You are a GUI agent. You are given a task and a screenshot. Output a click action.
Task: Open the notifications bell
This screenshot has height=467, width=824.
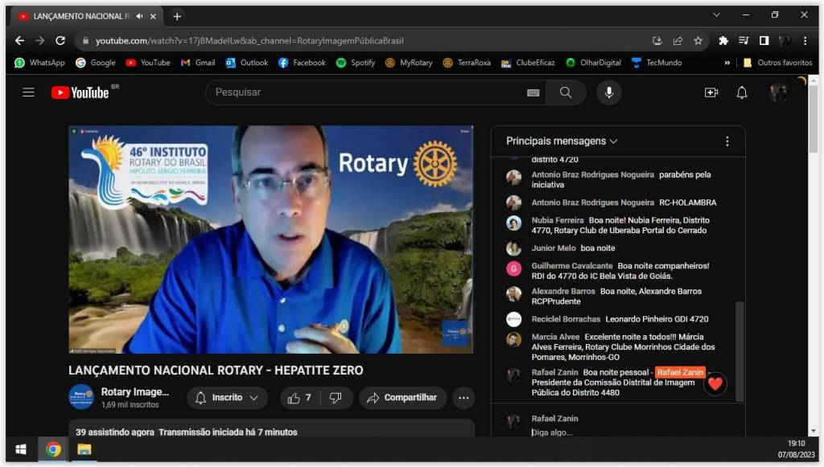tap(742, 92)
